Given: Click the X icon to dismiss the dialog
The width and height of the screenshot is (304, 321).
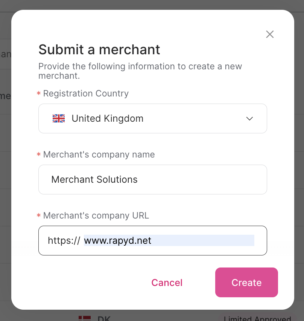Looking at the screenshot, I should [270, 34].
